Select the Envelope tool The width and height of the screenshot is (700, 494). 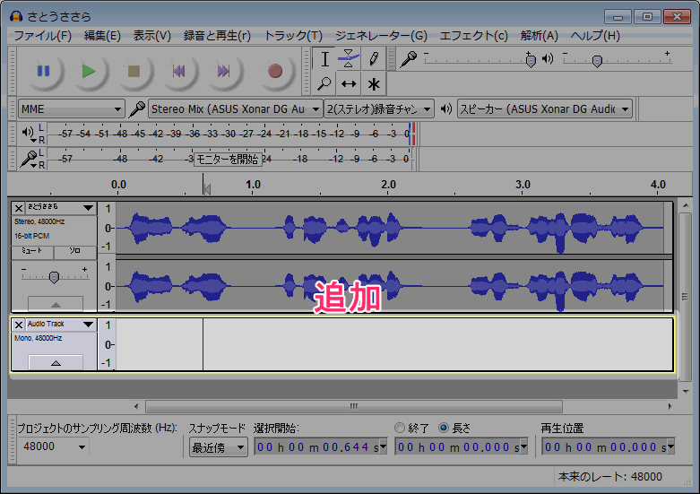click(349, 59)
